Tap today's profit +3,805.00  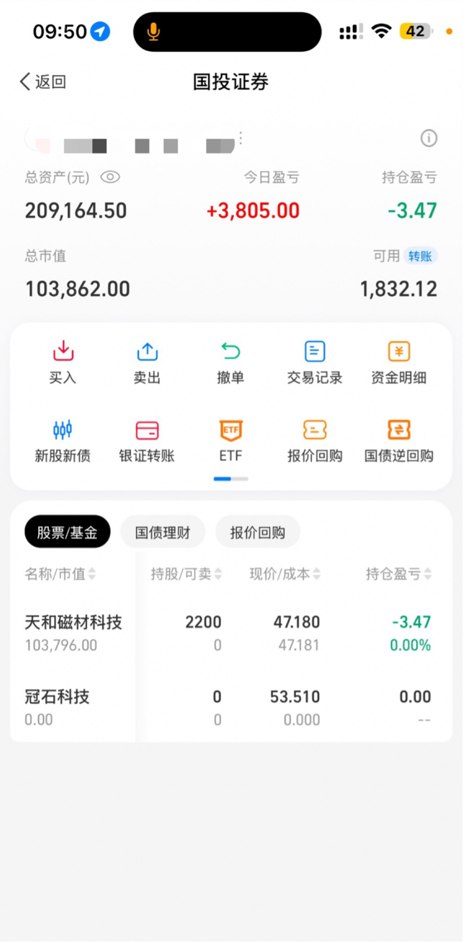click(253, 211)
